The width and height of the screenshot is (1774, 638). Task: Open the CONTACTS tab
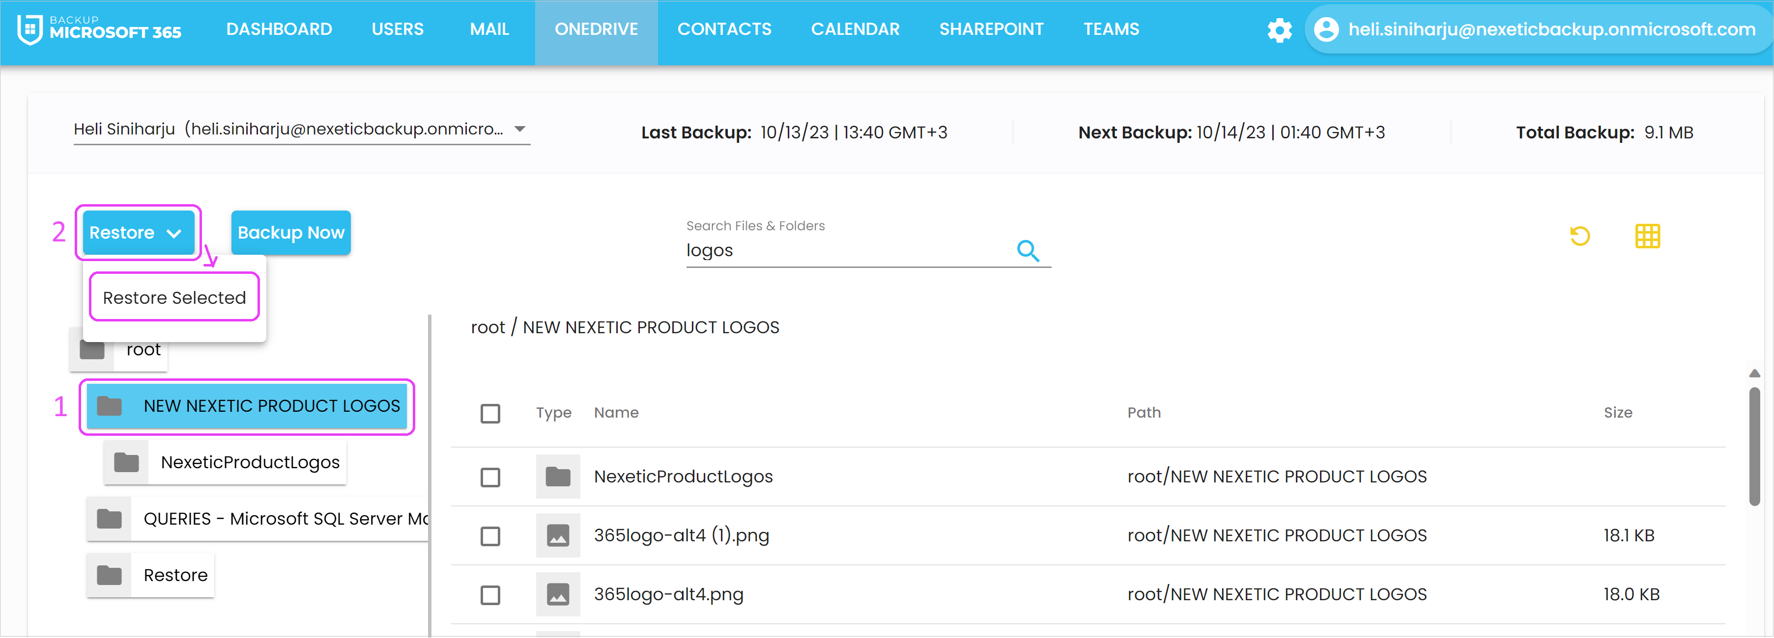point(724,29)
